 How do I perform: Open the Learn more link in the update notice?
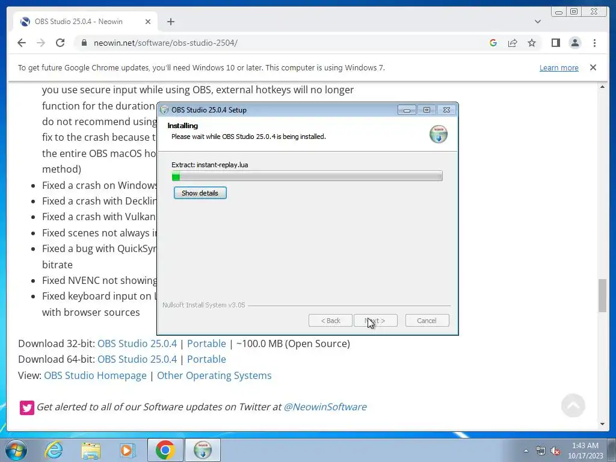(x=559, y=67)
